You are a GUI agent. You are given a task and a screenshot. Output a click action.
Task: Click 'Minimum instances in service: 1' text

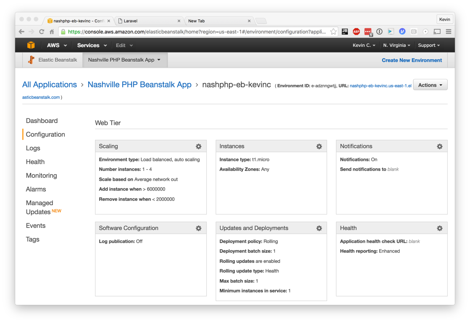pyautogui.click(x=255, y=290)
